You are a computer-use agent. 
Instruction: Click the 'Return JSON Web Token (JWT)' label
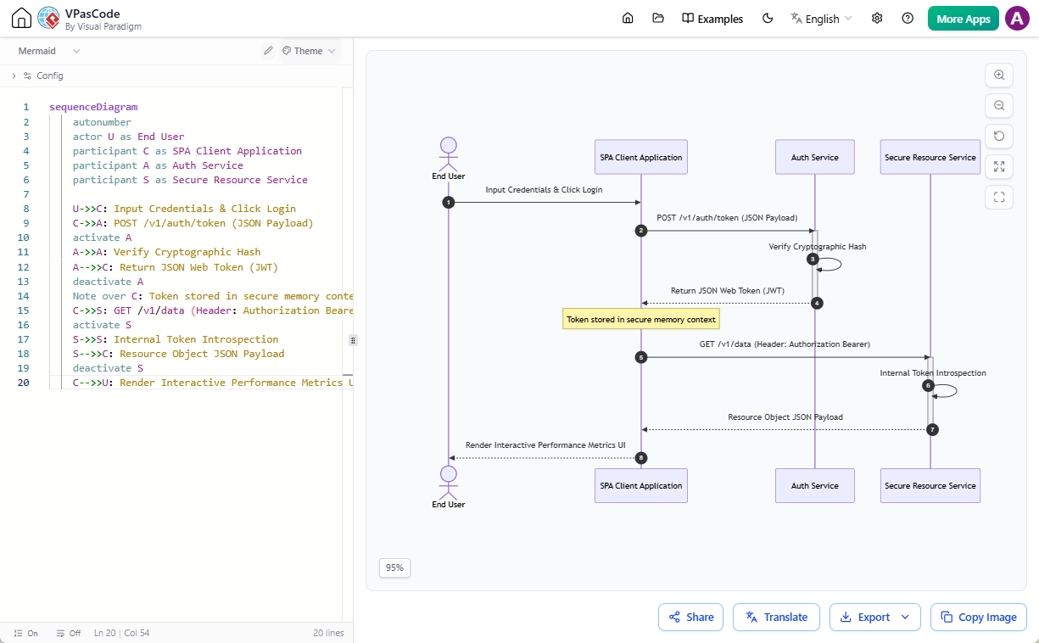tap(728, 291)
